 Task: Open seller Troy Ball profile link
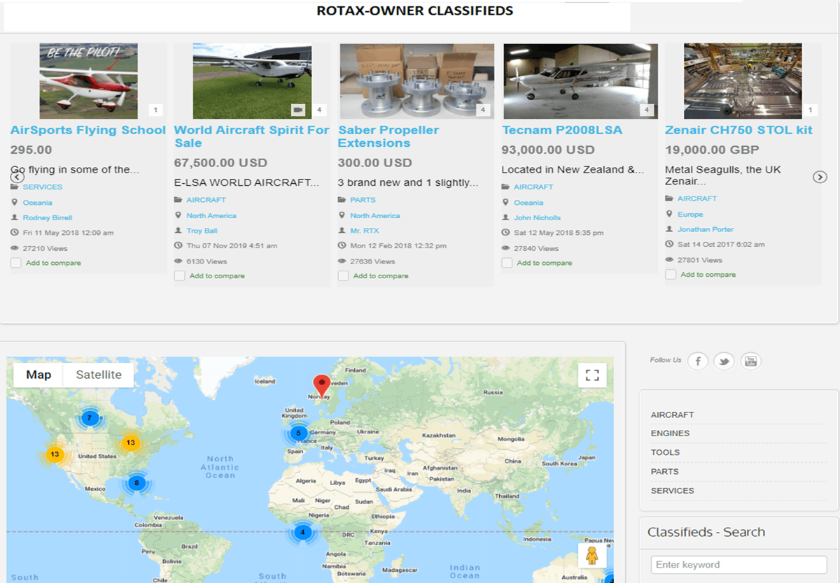point(202,231)
